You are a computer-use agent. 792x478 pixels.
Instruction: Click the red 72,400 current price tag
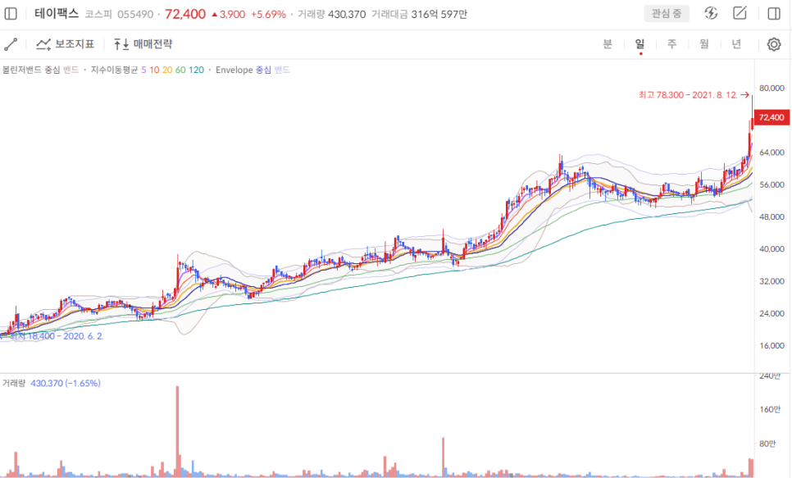pyautogui.click(x=772, y=118)
